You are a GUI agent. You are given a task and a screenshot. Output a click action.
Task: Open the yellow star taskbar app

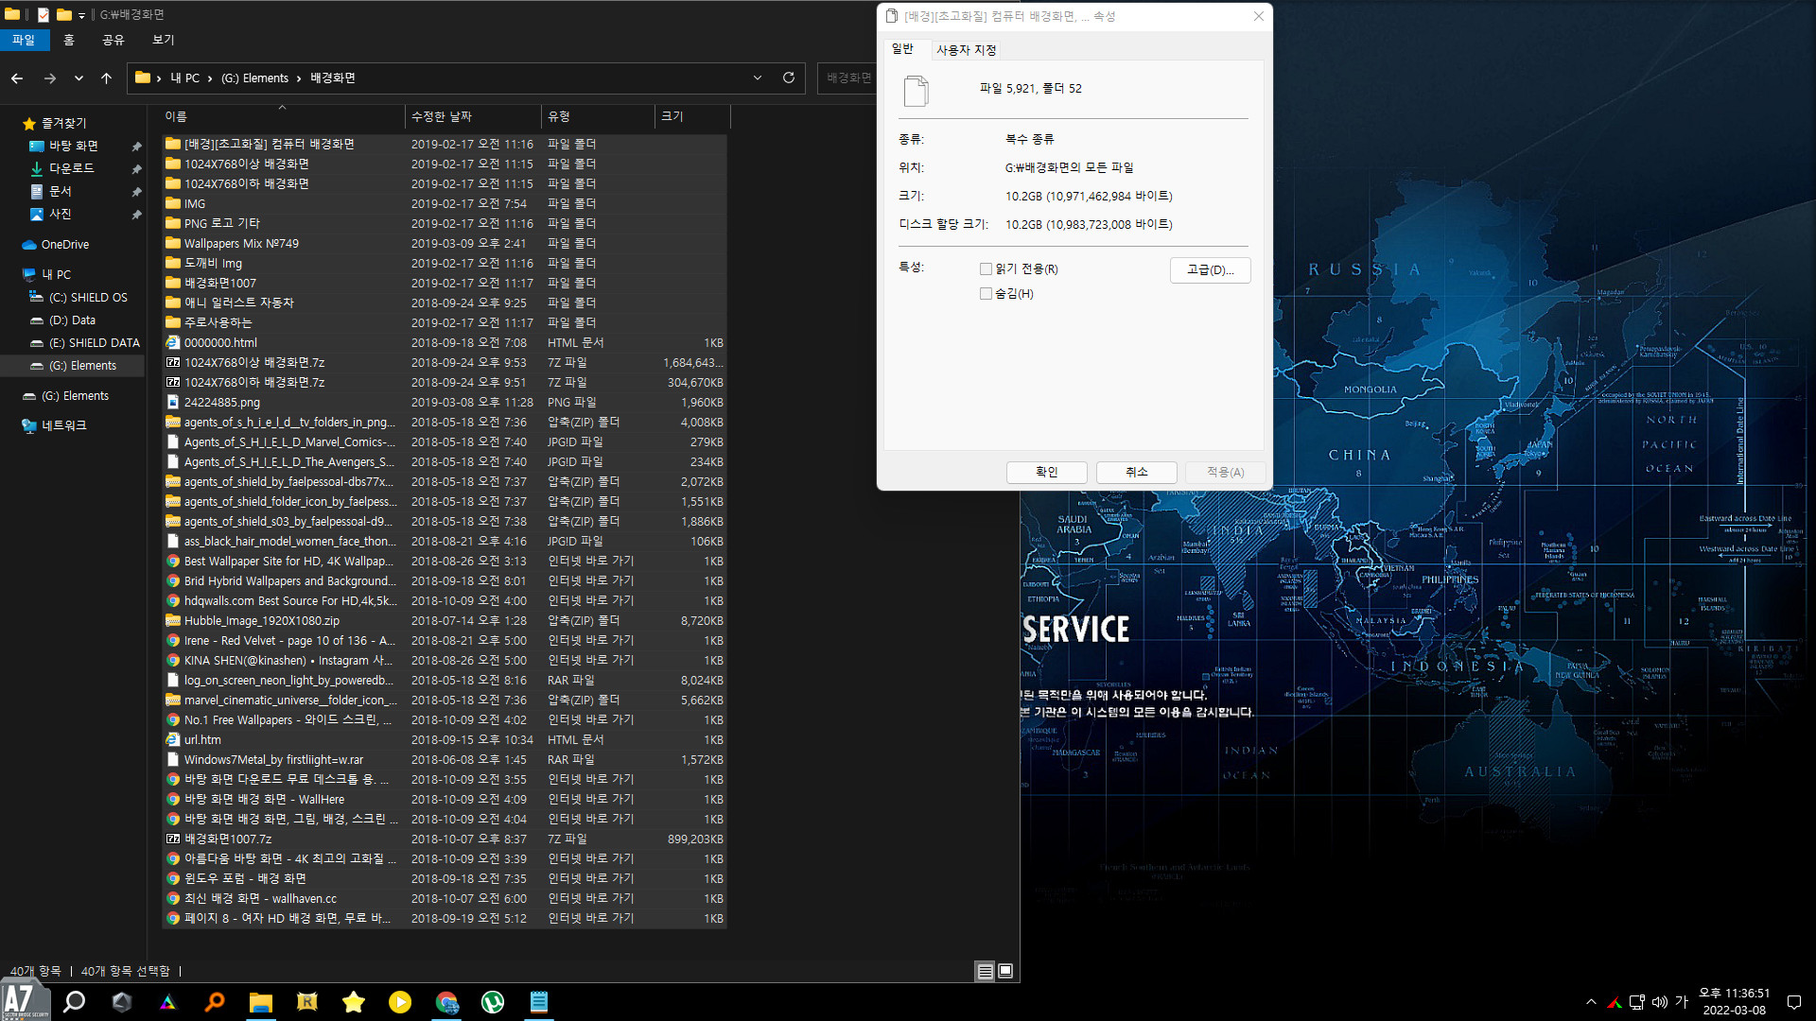354,1002
